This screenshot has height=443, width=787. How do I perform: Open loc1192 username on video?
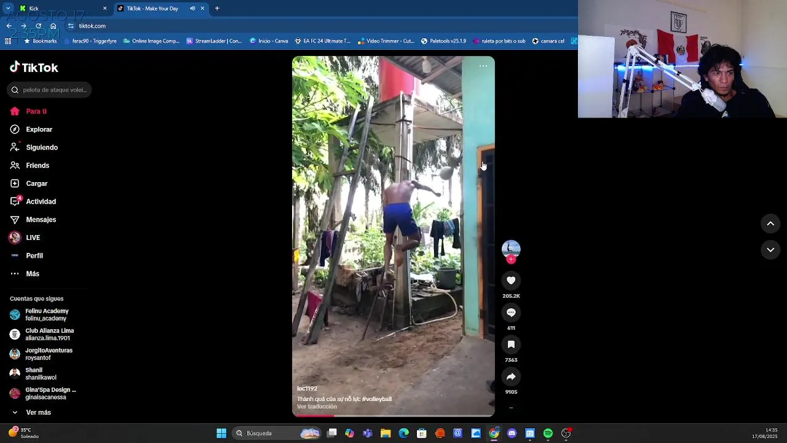coord(307,388)
